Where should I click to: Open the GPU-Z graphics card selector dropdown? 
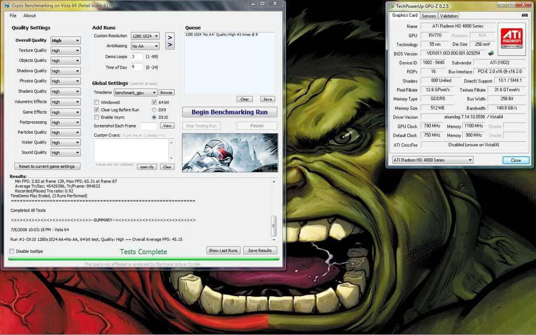pyautogui.click(x=432, y=160)
